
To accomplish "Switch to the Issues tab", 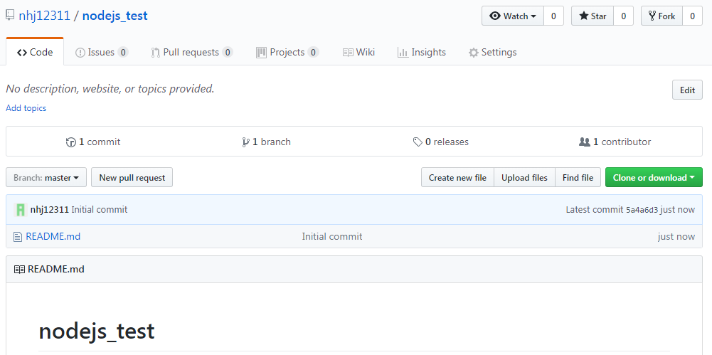I will tap(102, 52).
